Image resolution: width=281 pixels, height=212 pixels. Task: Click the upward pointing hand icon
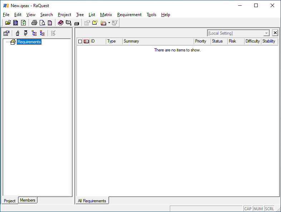pos(18,33)
